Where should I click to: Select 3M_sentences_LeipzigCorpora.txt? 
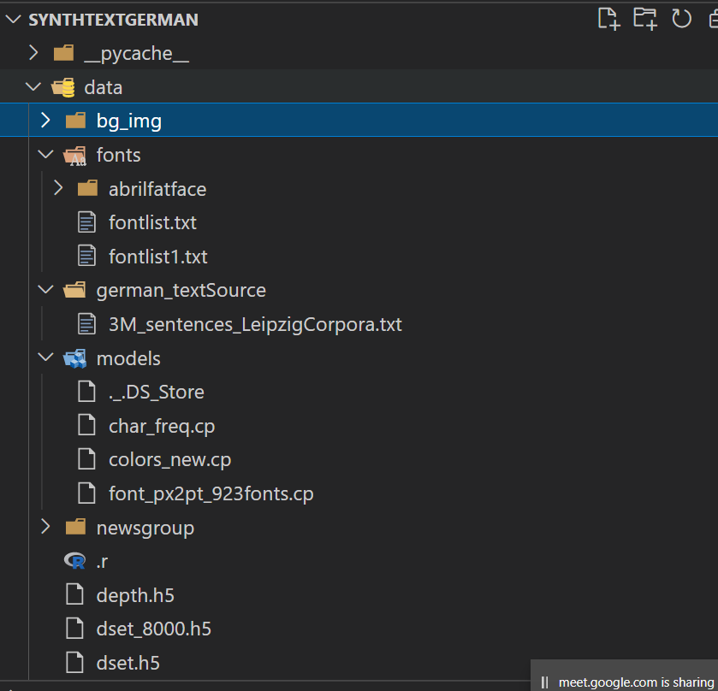tap(255, 324)
